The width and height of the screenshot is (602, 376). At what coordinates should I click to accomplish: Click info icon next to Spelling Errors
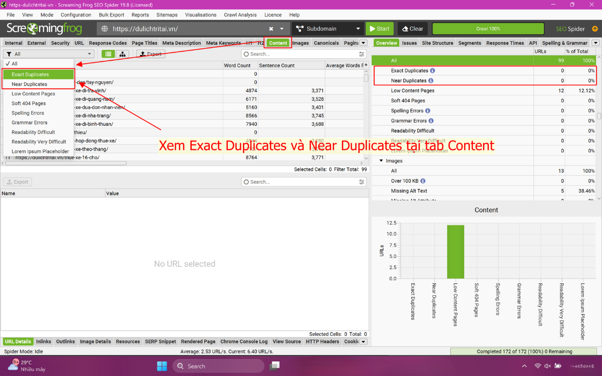tap(427, 111)
